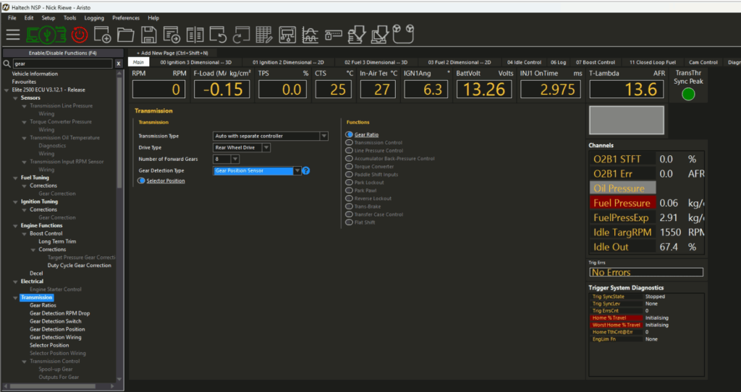Open a file with the folder icon

[126, 35]
